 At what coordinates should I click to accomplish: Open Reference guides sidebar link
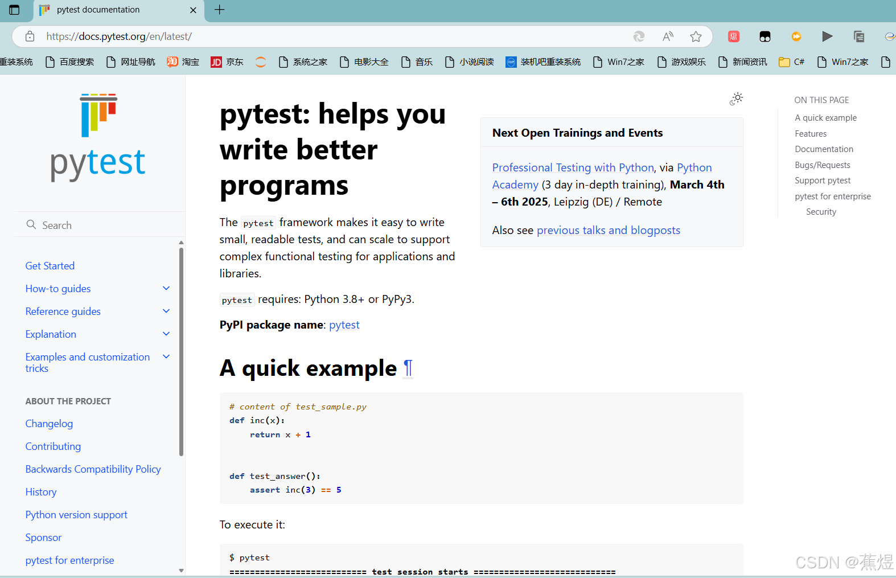click(63, 311)
